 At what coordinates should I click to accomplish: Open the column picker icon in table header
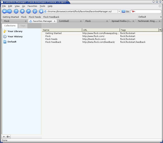[160, 30]
